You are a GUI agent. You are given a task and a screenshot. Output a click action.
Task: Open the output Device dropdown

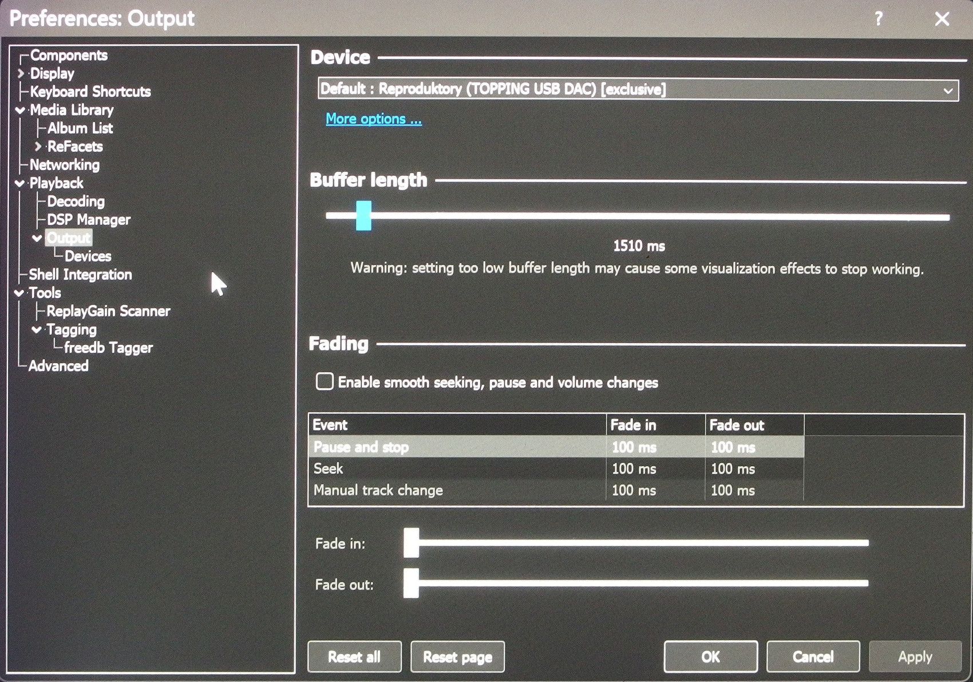[x=638, y=90]
